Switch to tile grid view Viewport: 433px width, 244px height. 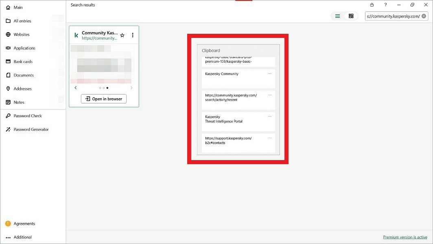pyautogui.click(x=351, y=16)
